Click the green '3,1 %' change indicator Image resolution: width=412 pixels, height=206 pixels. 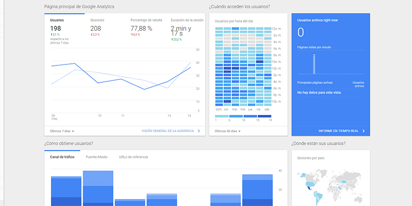click(55, 35)
